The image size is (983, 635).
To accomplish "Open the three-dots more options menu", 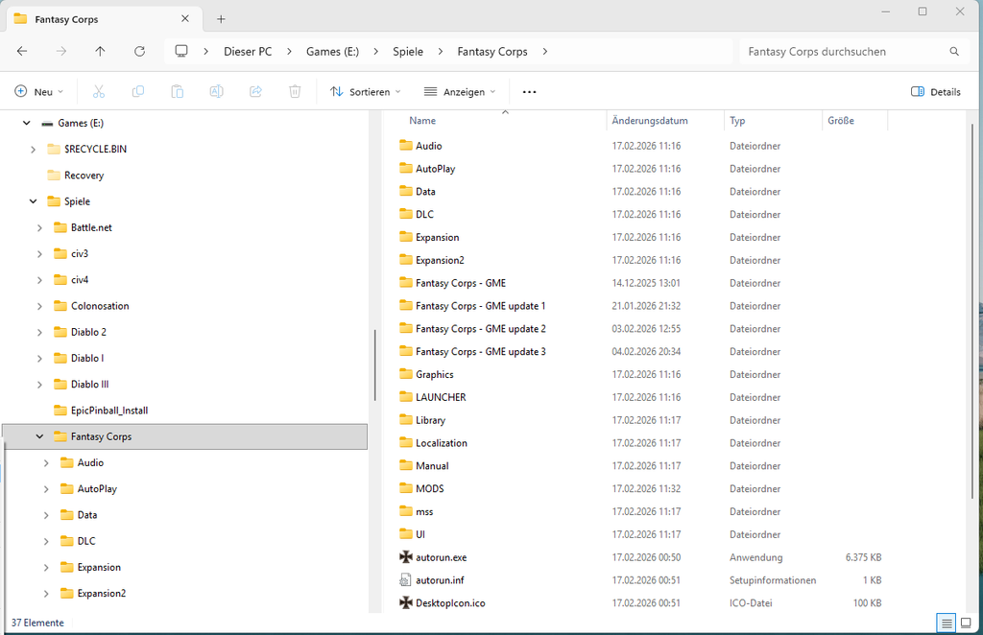I will (x=529, y=91).
